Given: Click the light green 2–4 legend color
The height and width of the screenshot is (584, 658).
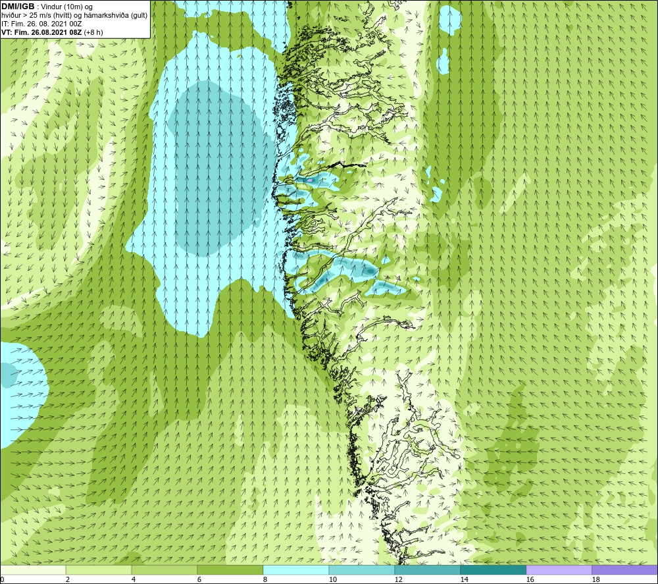Looking at the screenshot, I should [x=99, y=570].
